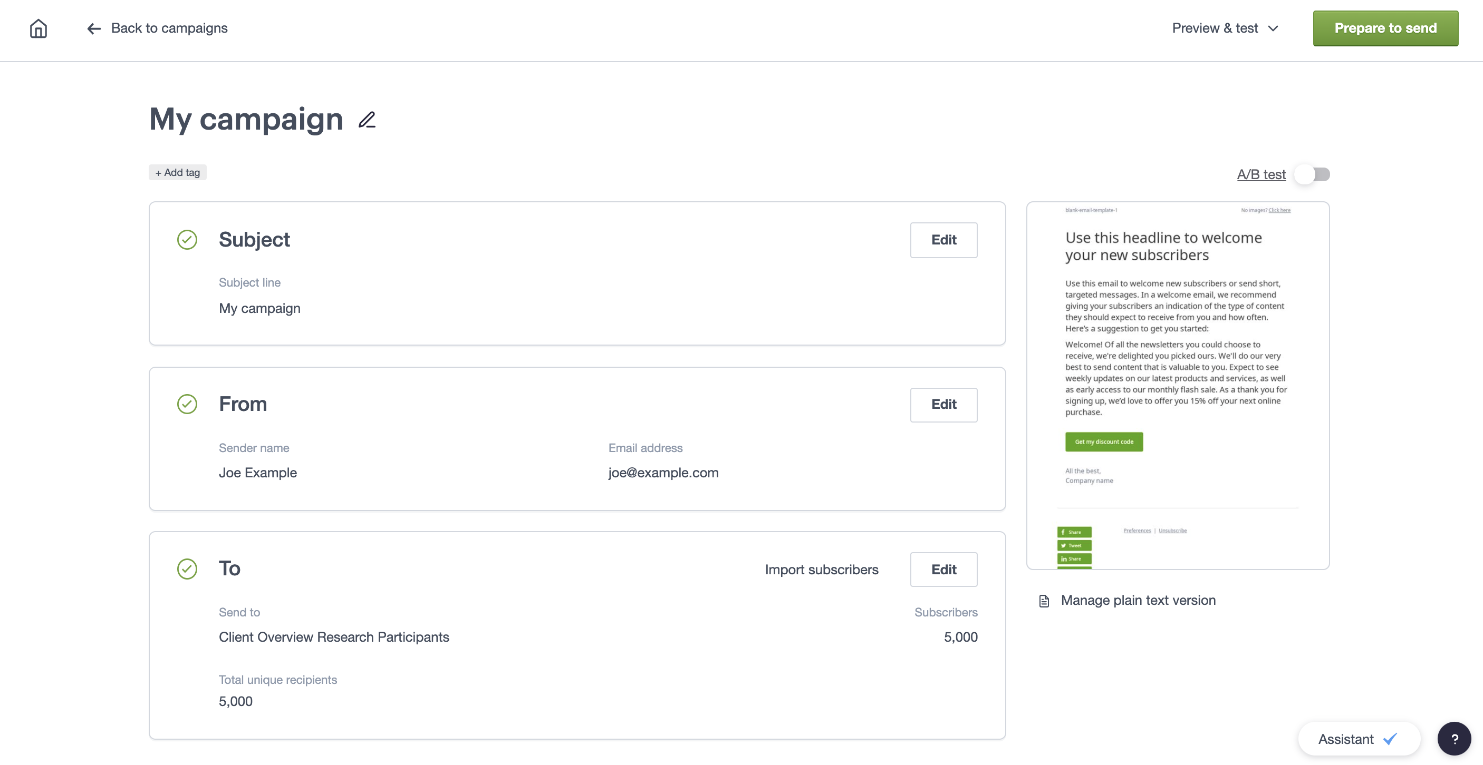
Task: Click the From section green checkmark
Action: point(187,404)
